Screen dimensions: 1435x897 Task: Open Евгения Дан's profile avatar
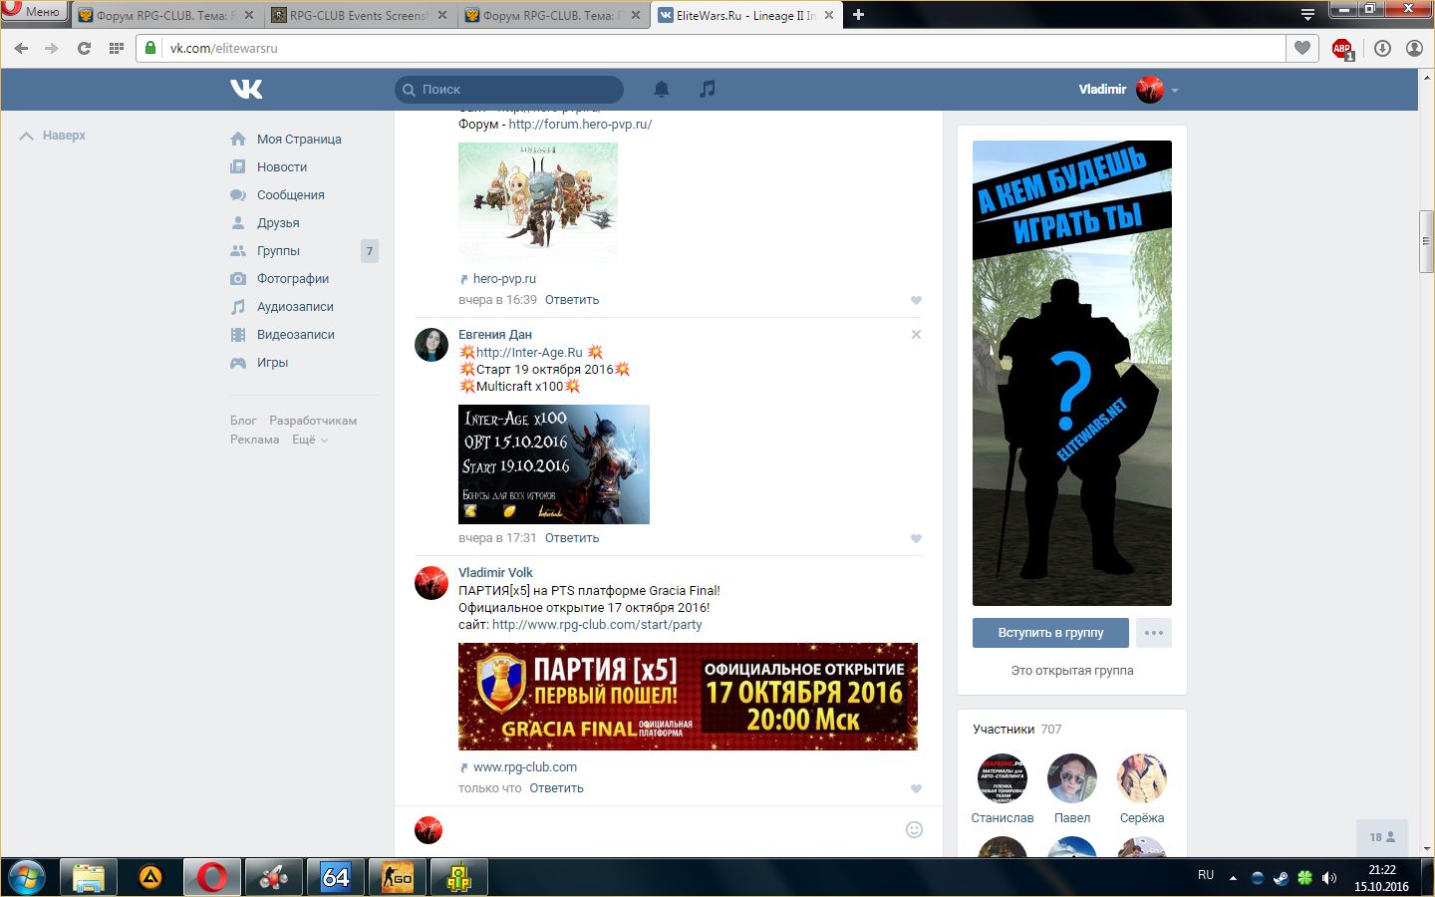tap(431, 344)
